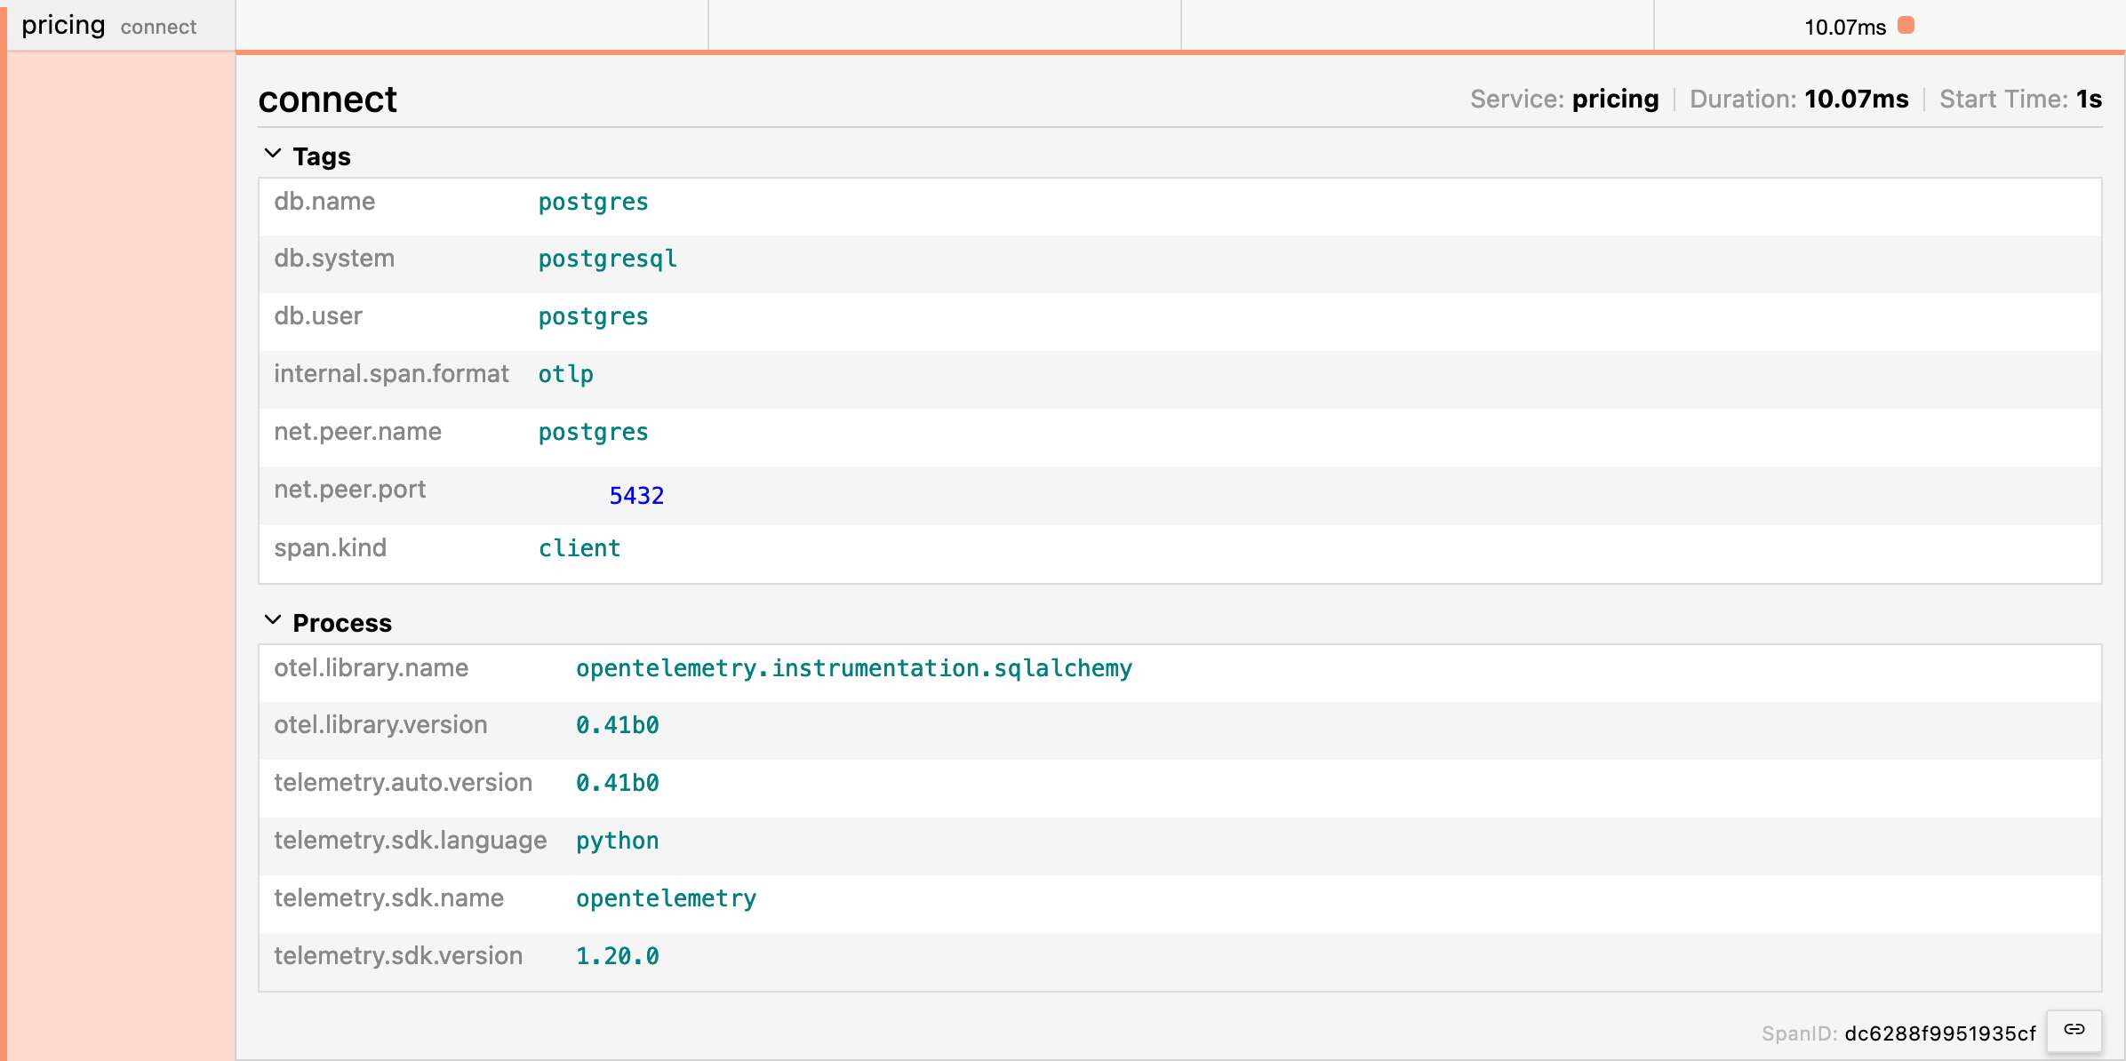The height and width of the screenshot is (1061, 2126).
Task: Click the db.system postgresql value
Action: click(608, 259)
